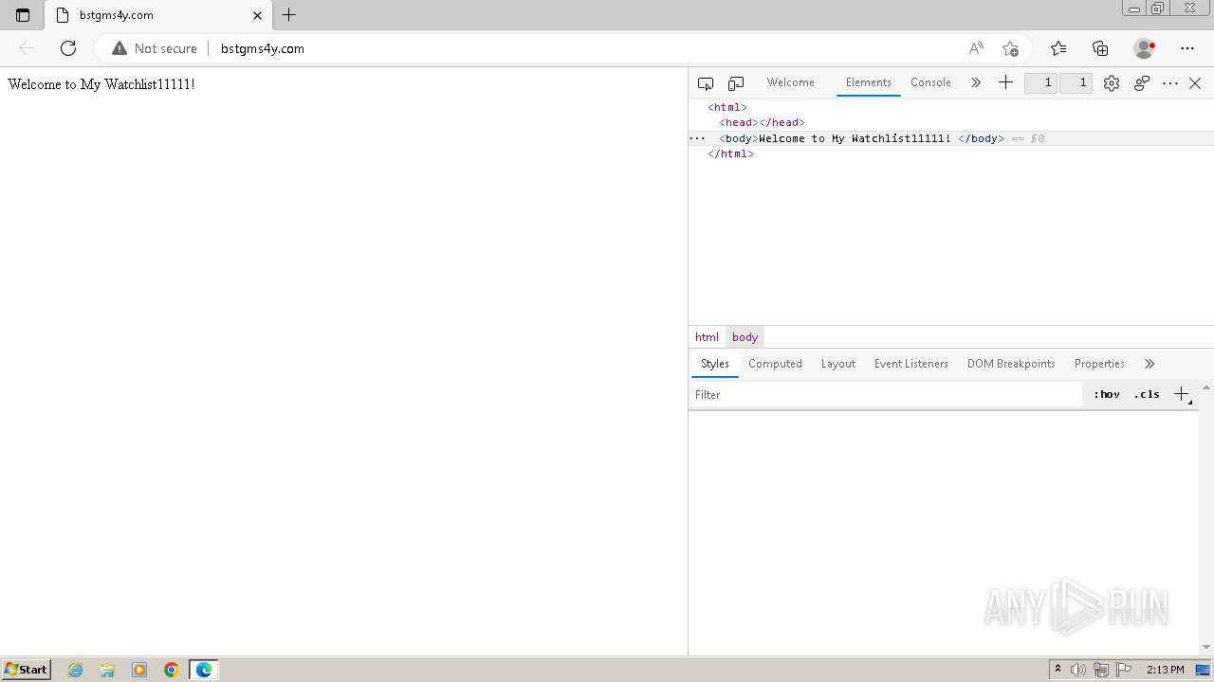1214x682 pixels.
Task: Click the html breadcrumb
Action: (707, 337)
